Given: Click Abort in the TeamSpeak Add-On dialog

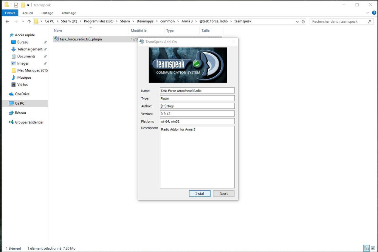Looking at the screenshot, I should (x=223, y=194).
